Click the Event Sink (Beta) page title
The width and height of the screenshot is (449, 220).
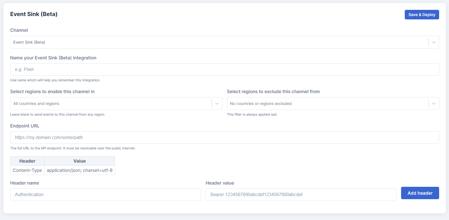[x=34, y=14]
